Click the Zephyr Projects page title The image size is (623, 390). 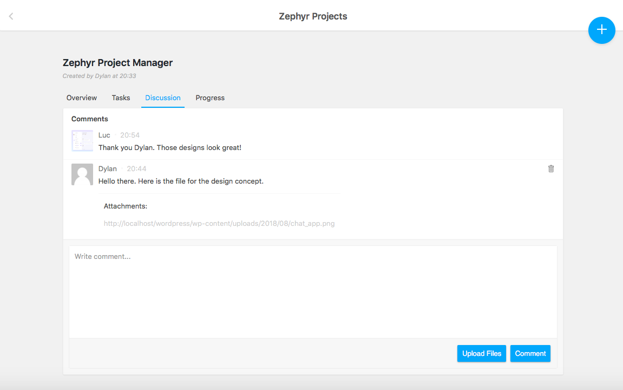pos(313,16)
